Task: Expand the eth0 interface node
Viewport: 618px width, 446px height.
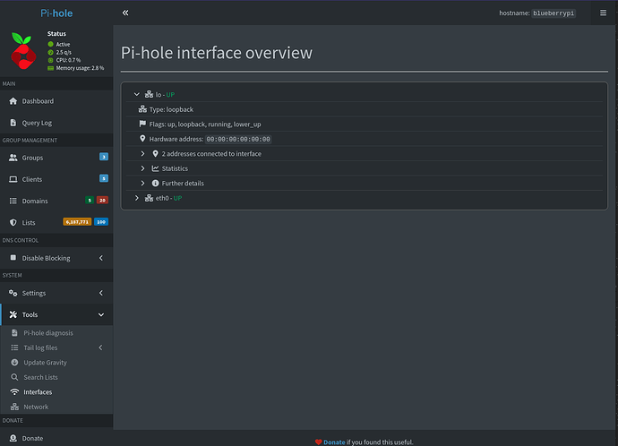Action: 137,198
